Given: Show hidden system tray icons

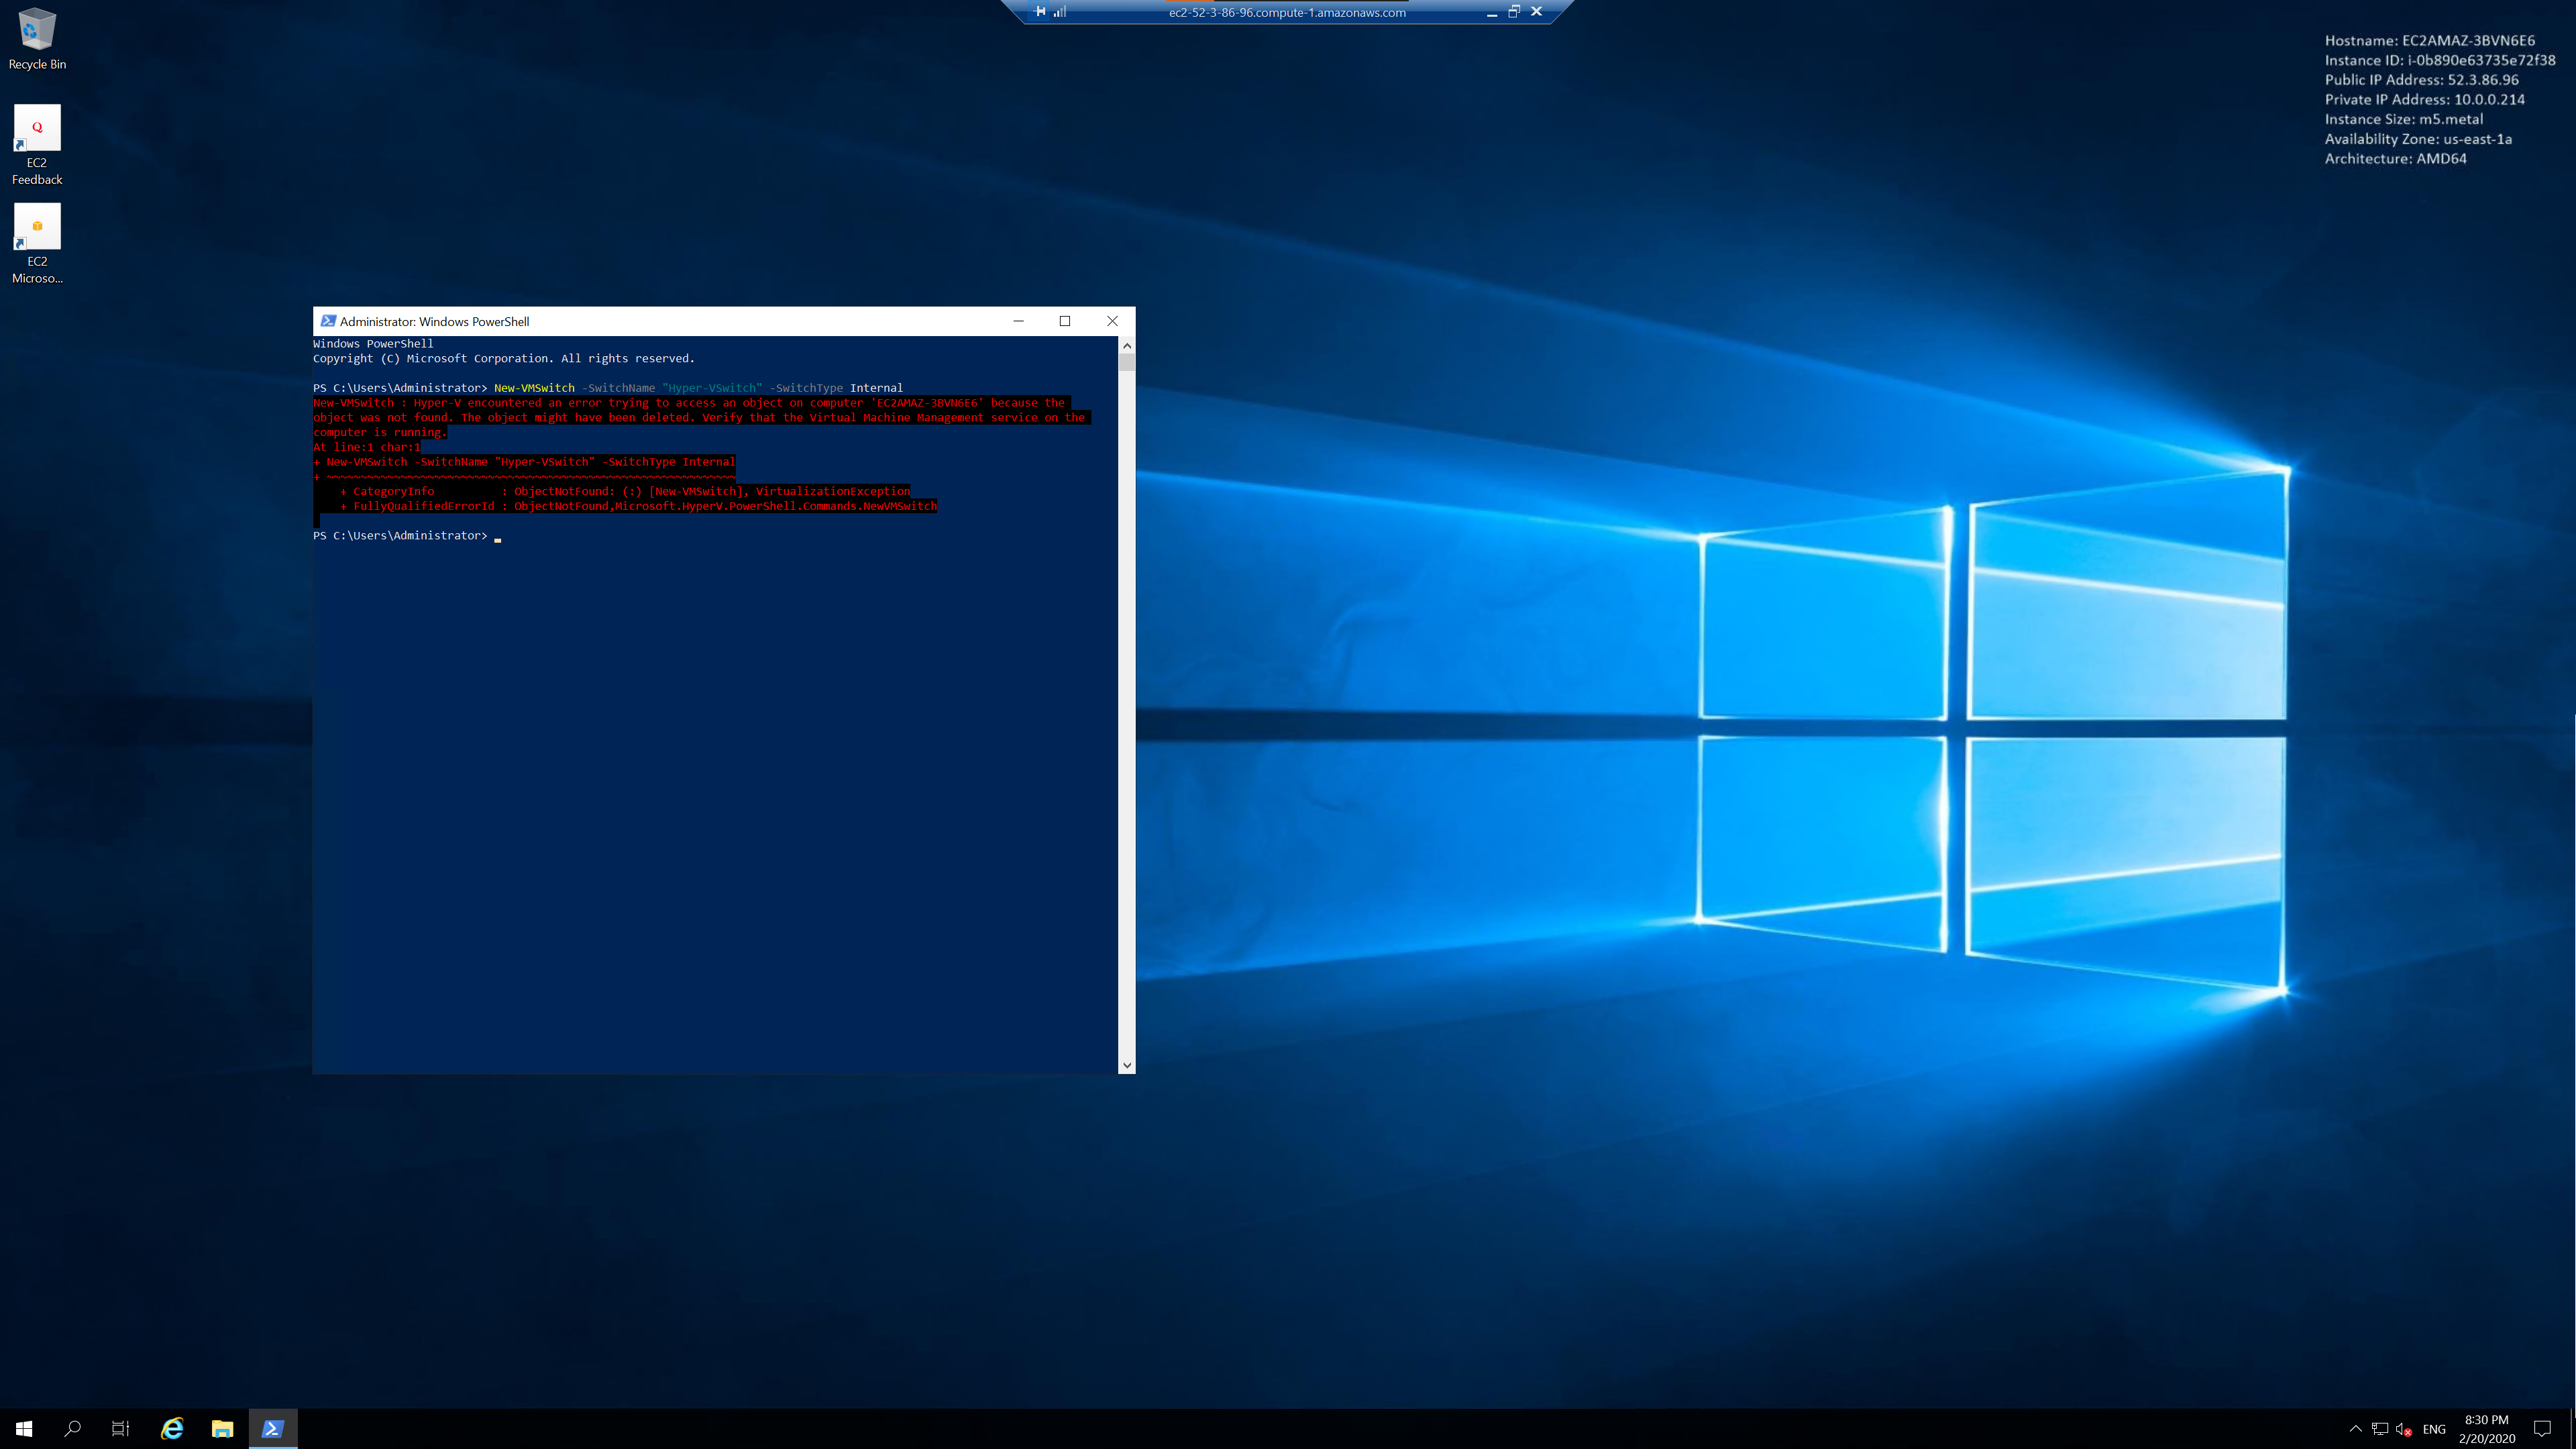Looking at the screenshot, I should coord(2355,1429).
